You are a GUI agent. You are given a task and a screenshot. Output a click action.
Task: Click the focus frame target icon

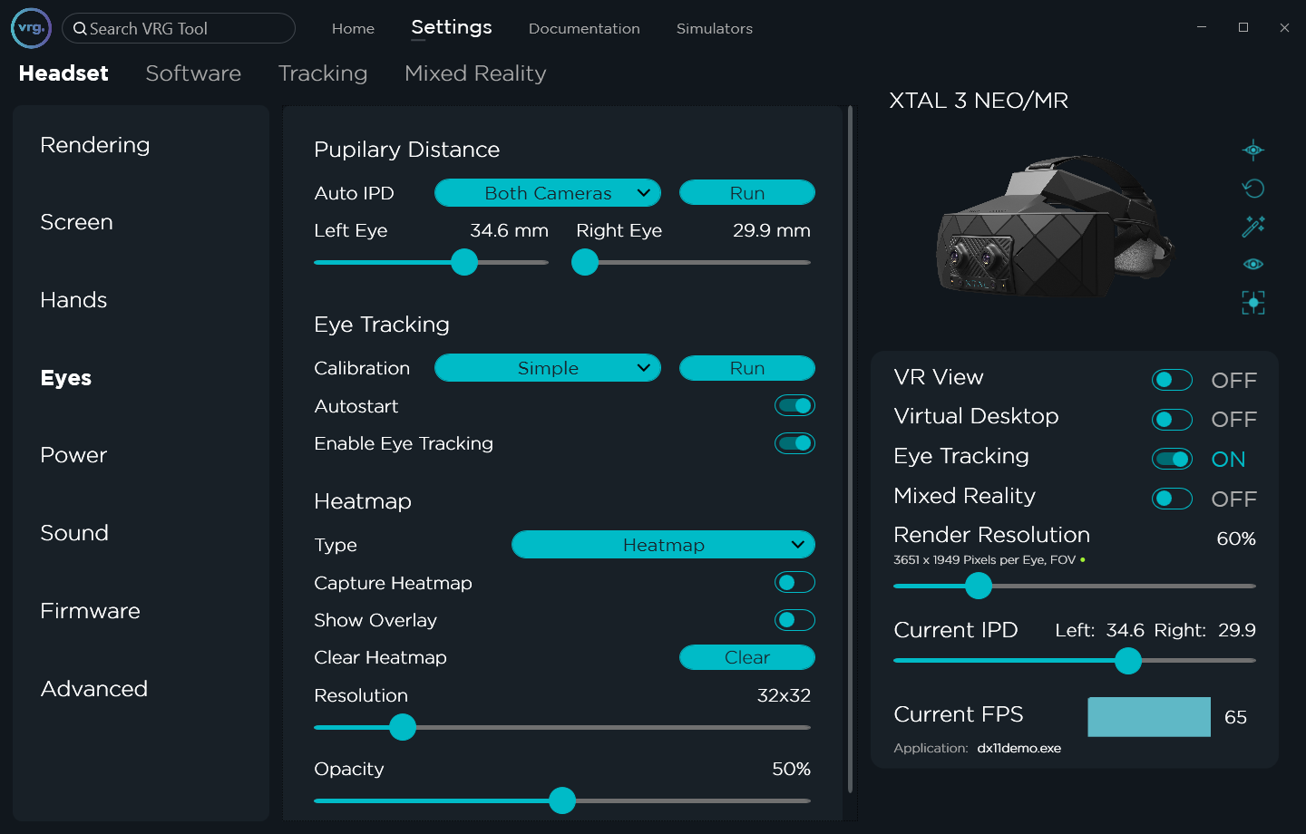pos(1253,303)
